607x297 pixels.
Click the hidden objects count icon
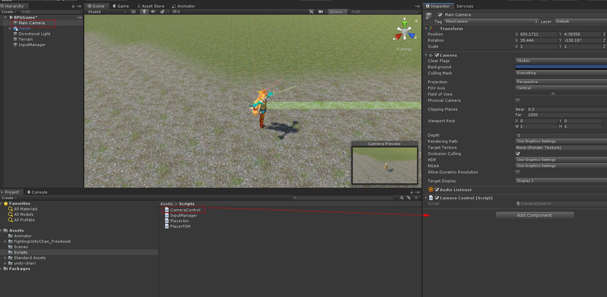click(x=176, y=12)
